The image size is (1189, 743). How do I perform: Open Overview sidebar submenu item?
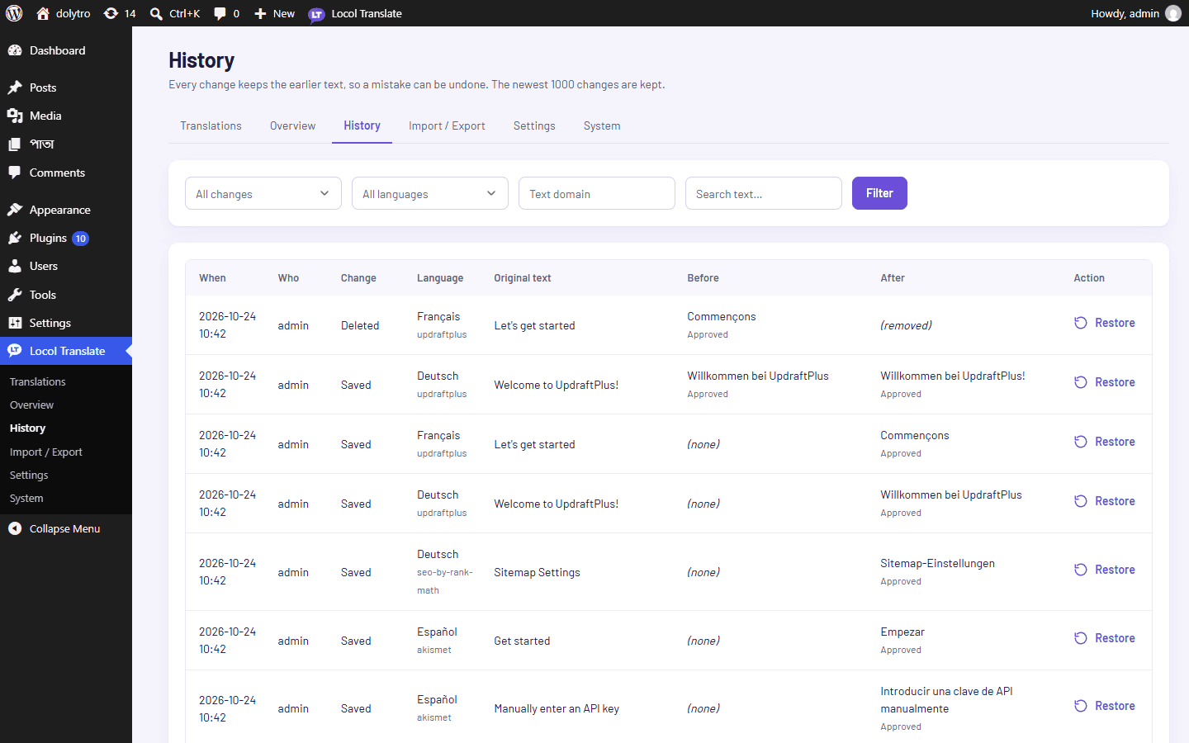tap(66, 405)
